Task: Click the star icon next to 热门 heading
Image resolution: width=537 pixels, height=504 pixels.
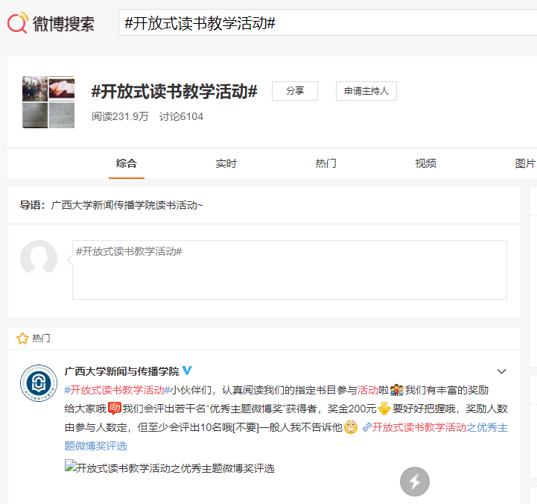Action: [22, 338]
